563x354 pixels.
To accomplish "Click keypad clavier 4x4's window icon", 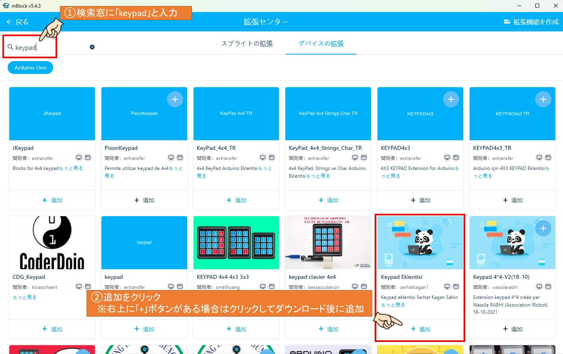I will click(x=364, y=286).
